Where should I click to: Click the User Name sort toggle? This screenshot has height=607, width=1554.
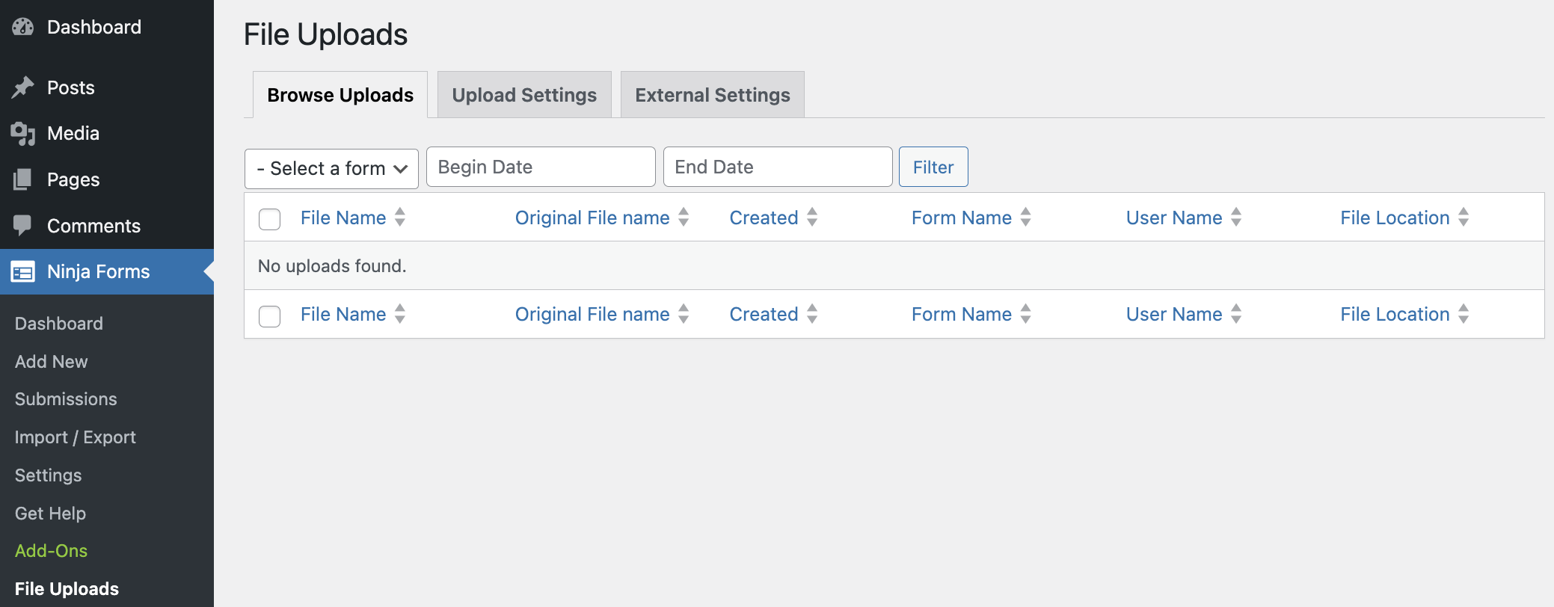(x=1236, y=218)
